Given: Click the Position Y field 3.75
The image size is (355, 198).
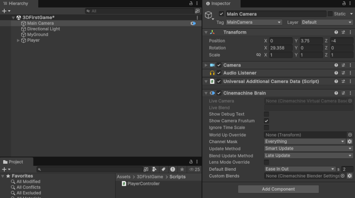Looking at the screenshot, I should click(311, 41).
